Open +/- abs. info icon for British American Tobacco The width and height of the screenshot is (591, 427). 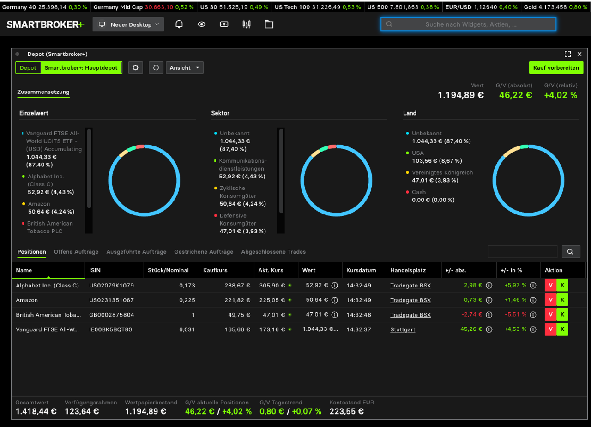tap(489, 315)
